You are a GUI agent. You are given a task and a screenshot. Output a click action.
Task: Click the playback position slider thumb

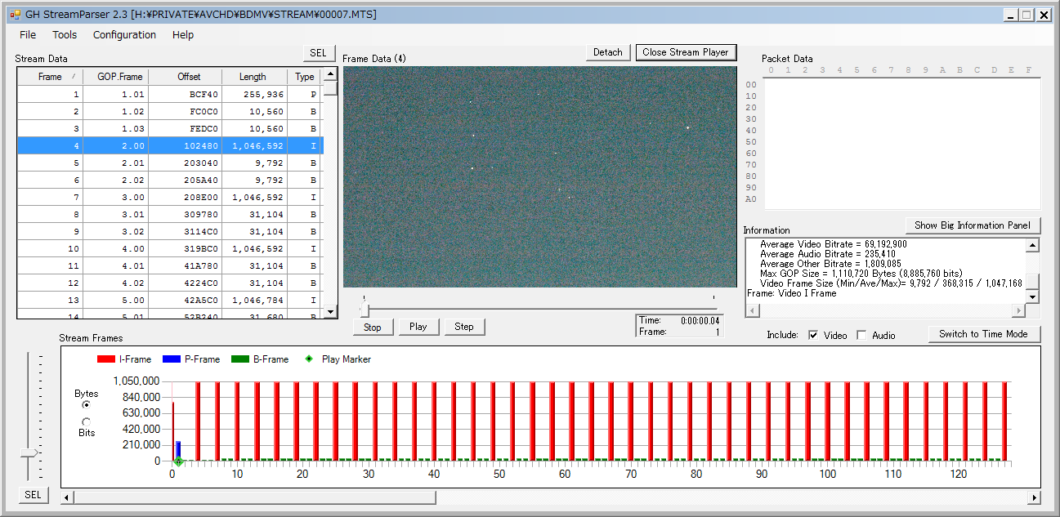pyautogui.click(x=365, y=310)
